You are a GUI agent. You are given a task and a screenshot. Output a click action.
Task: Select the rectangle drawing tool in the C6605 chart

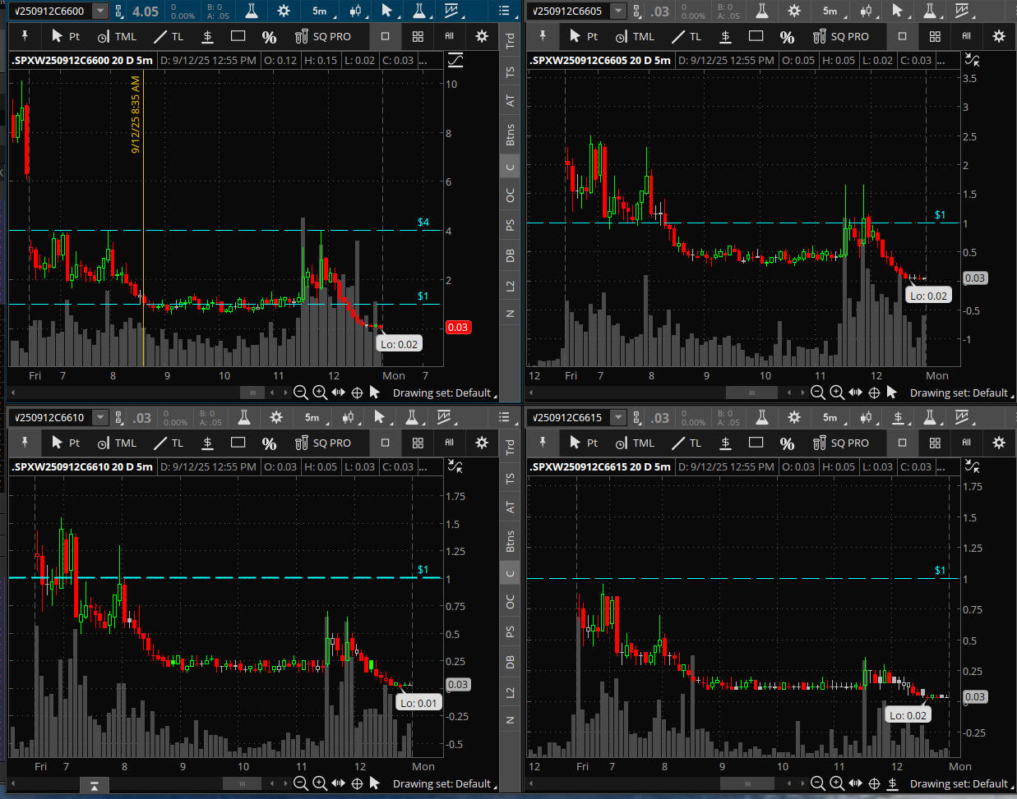756,36
